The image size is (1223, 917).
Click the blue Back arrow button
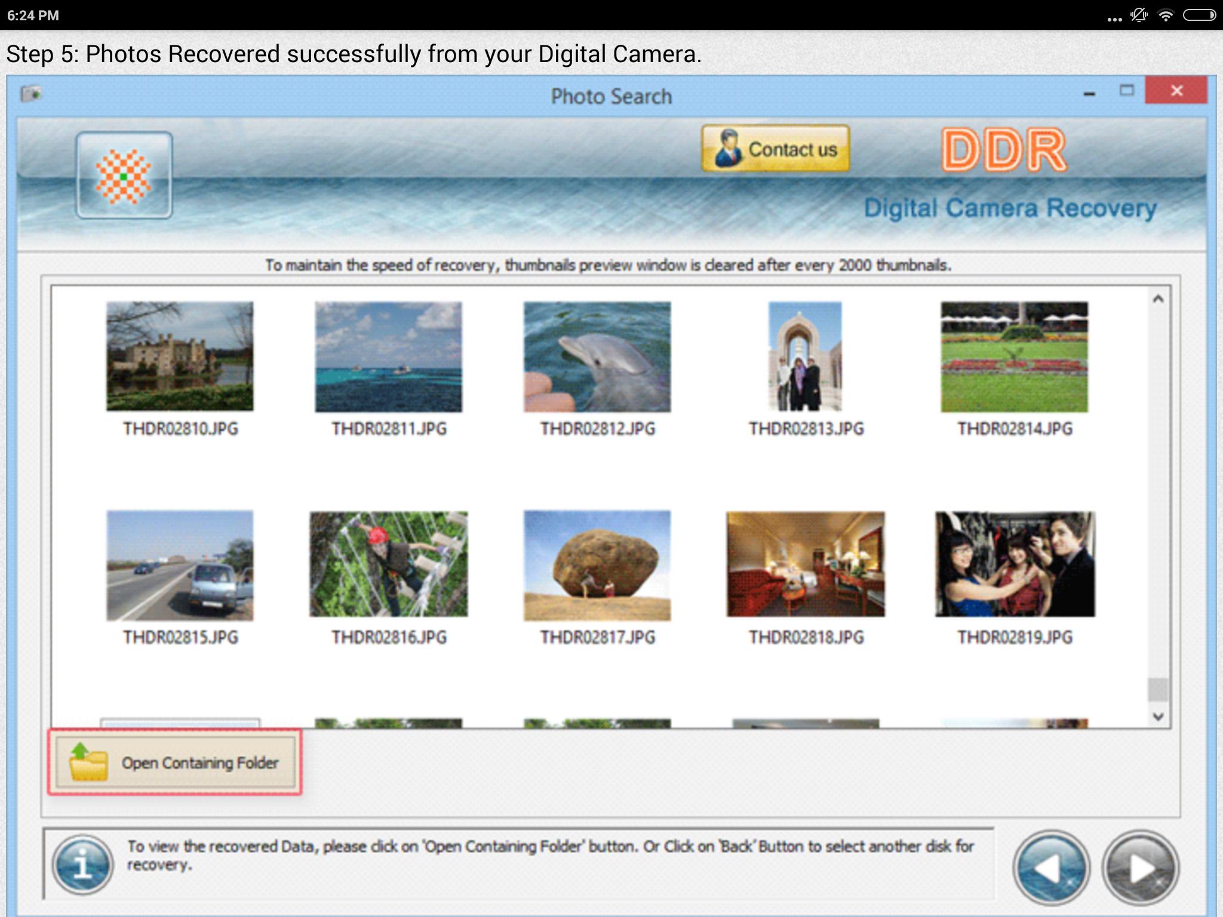coord(1051,868)
